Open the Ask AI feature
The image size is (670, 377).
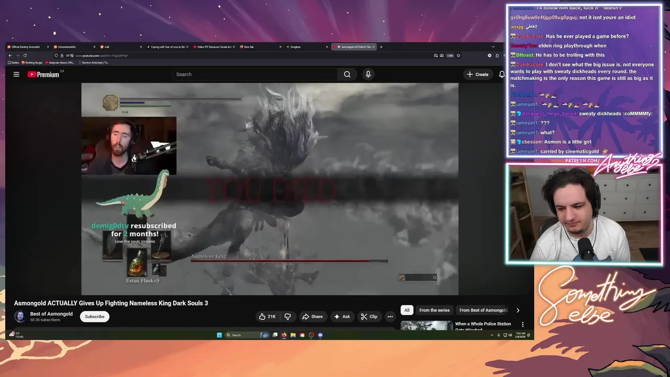click(342, 316)
